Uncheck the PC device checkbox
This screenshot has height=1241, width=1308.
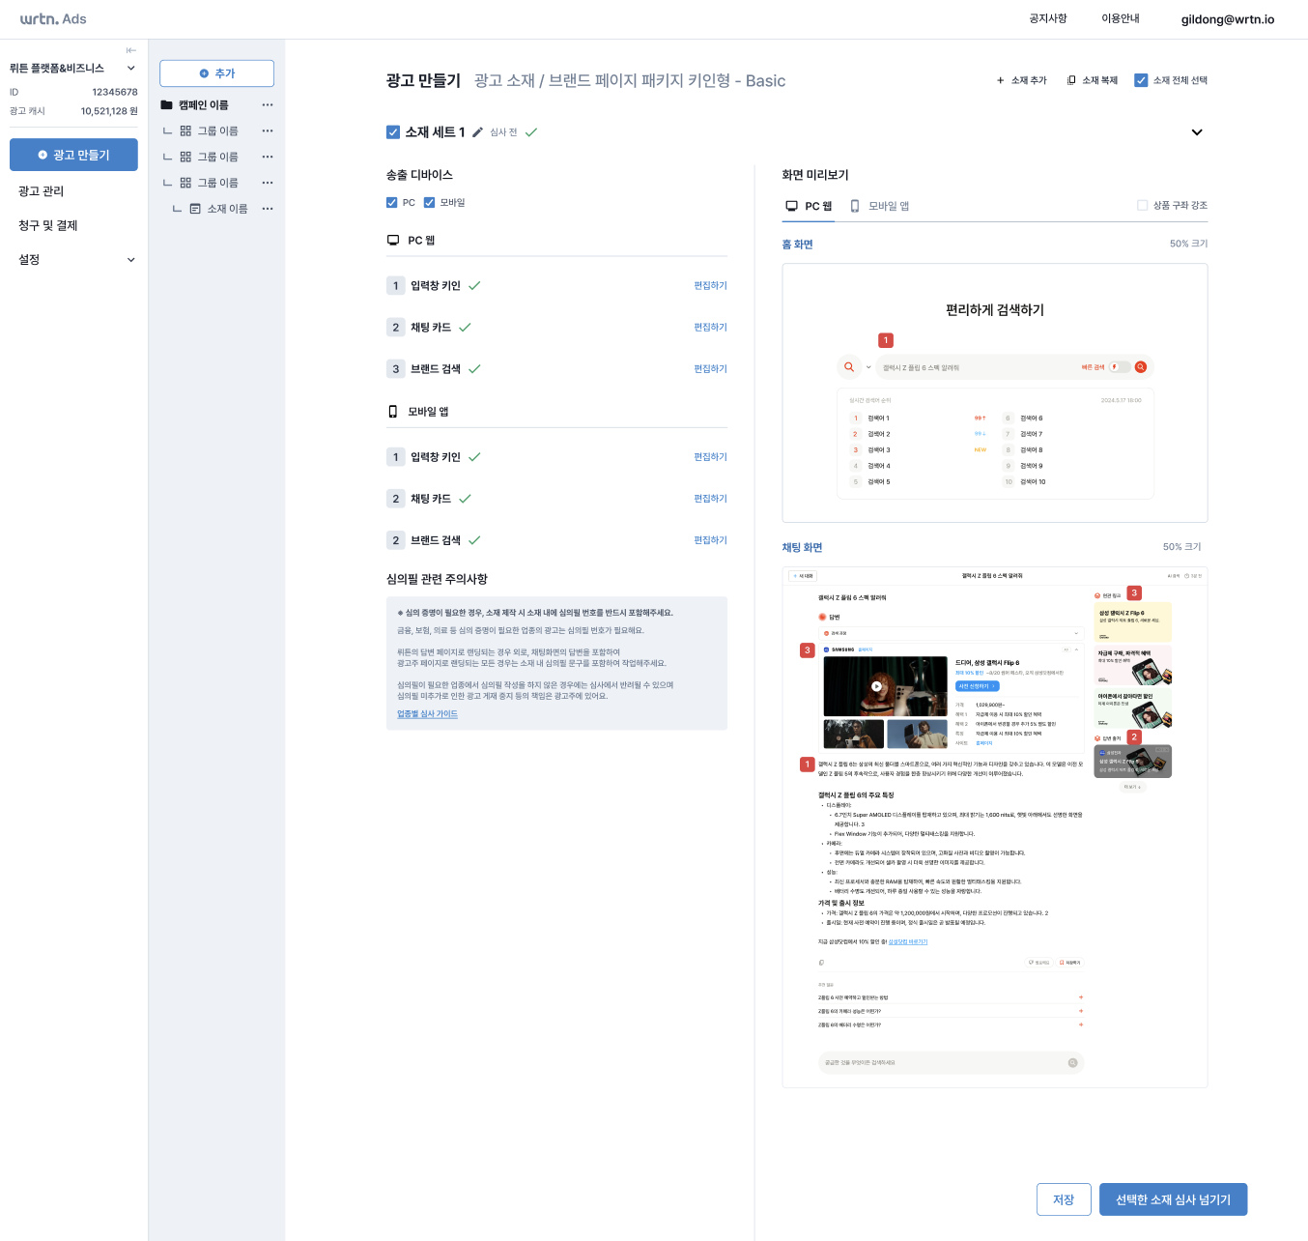[x=392, y=203]
